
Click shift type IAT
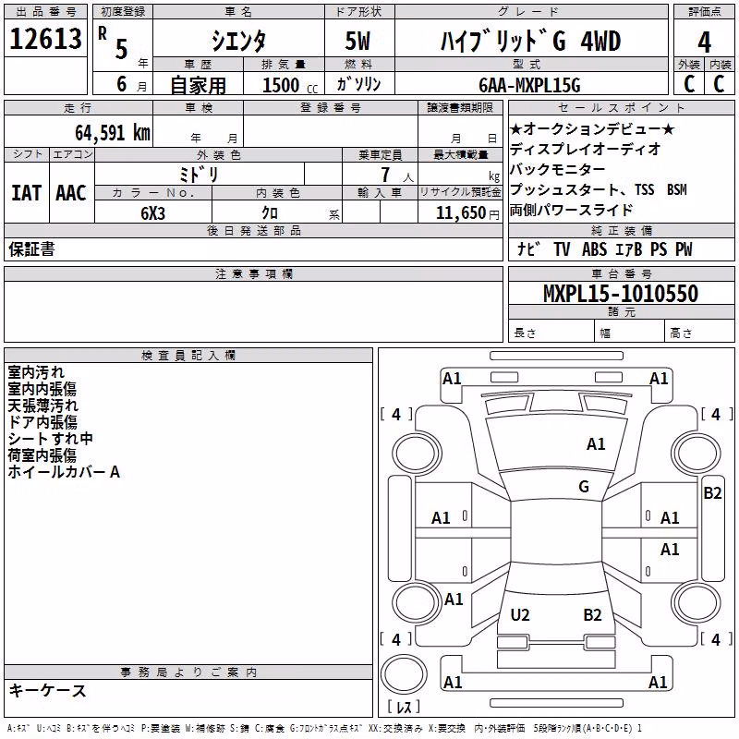coord(27,193)
